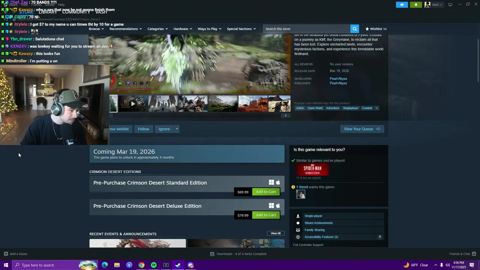Click the Wishlist star icon
The image size is (480, 270).
point(367,29)
